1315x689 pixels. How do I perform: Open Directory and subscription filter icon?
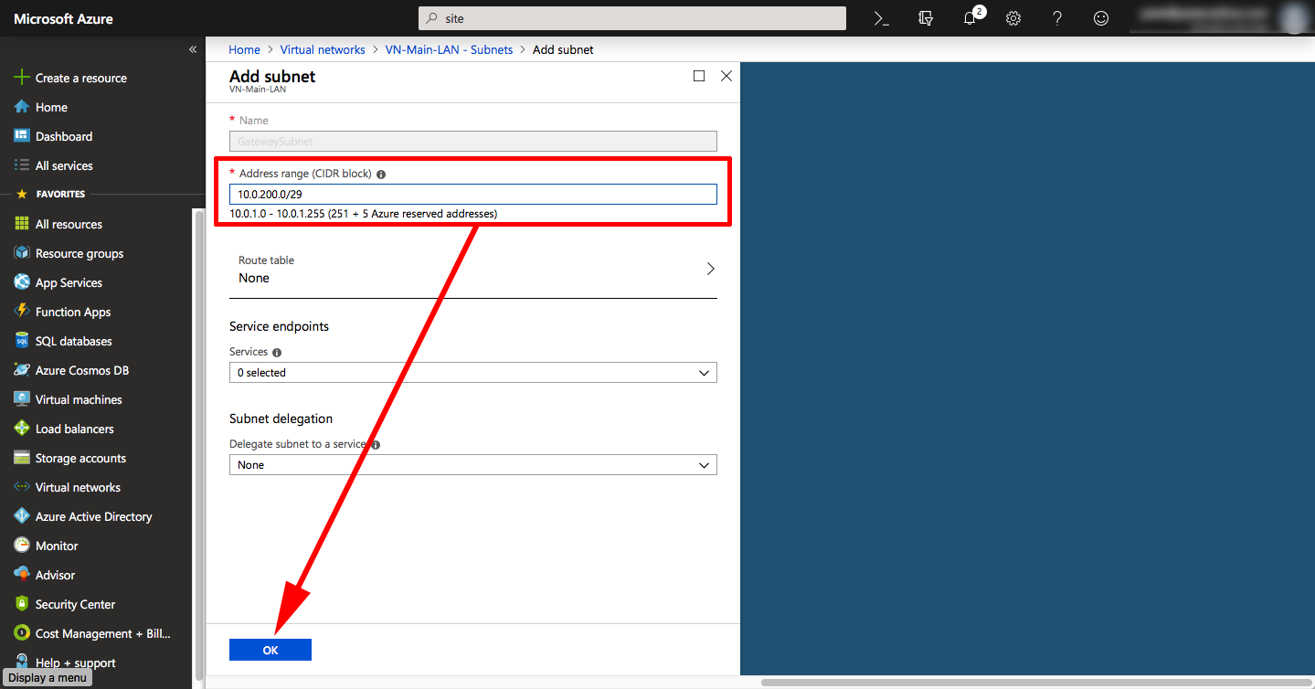(x=926, y=18)
